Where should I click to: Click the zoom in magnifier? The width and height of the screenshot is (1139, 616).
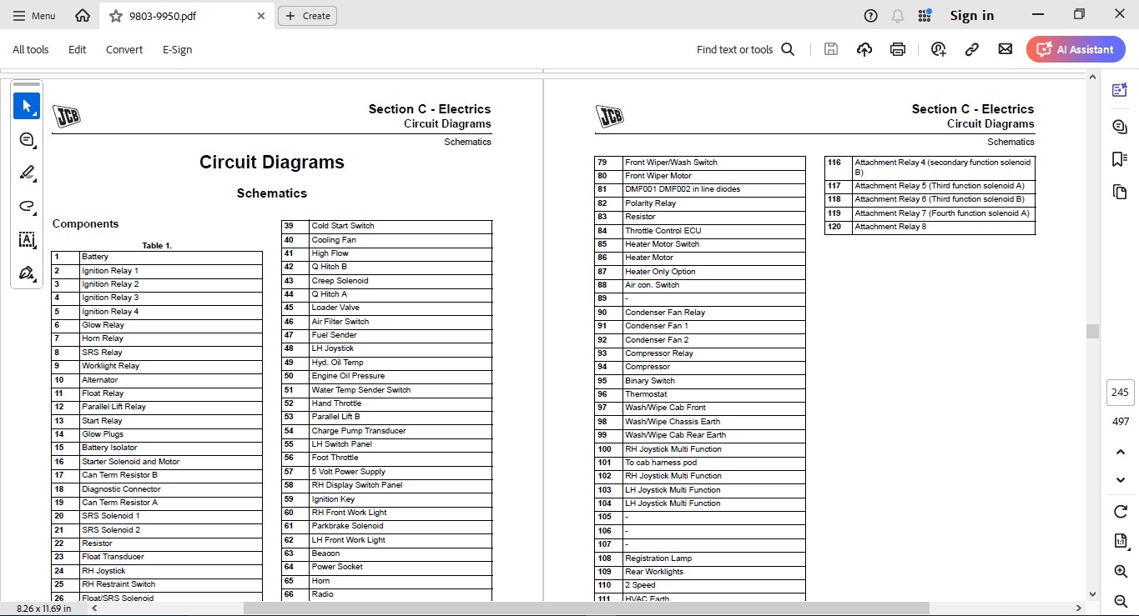(1121, 571)
